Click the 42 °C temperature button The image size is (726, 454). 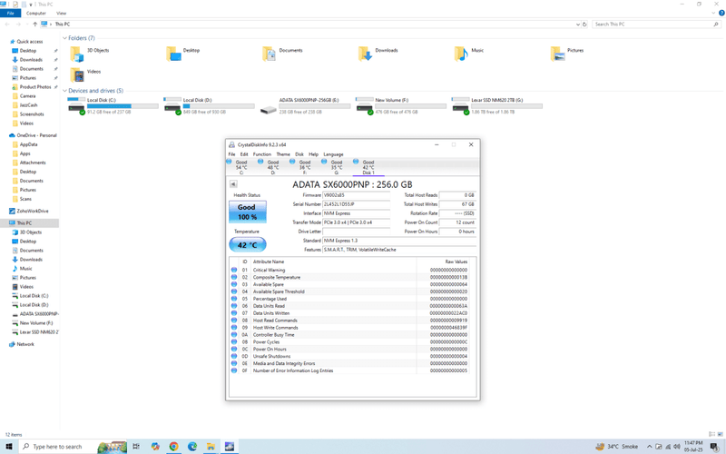pyautogui.click(x=247, y=244)
